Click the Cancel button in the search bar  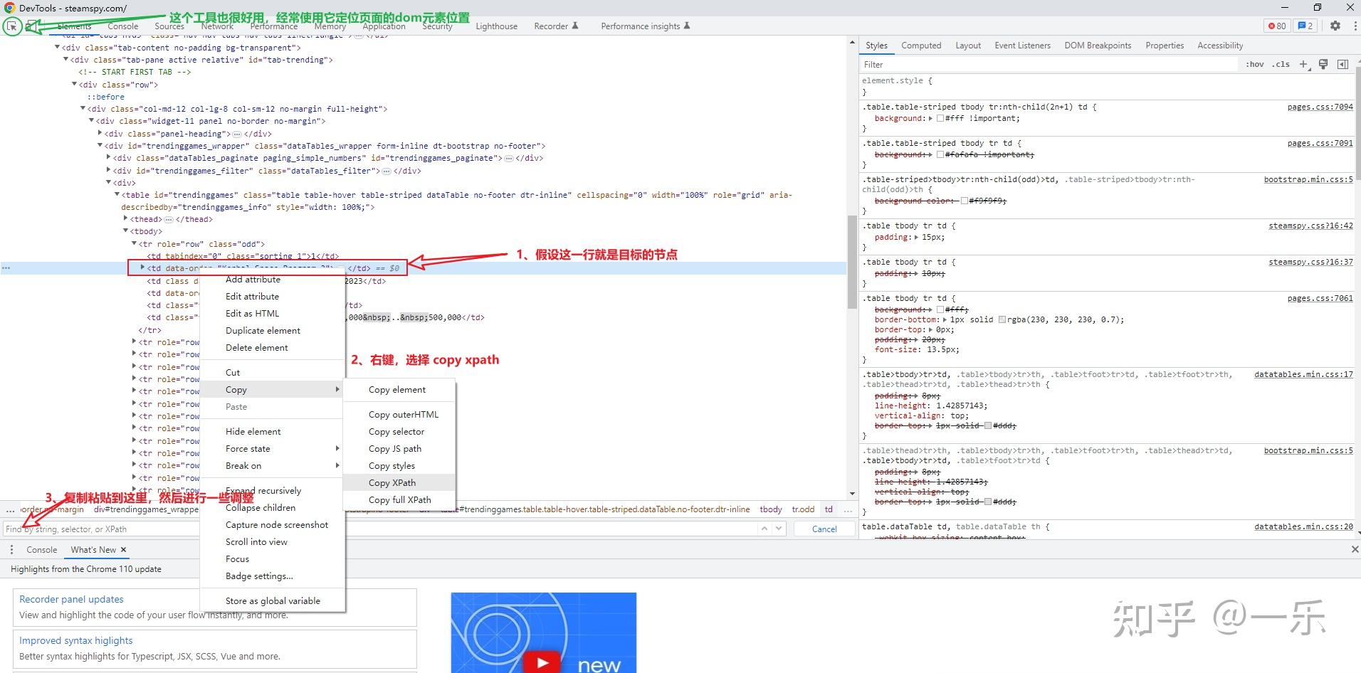click(x=824, y=529)
